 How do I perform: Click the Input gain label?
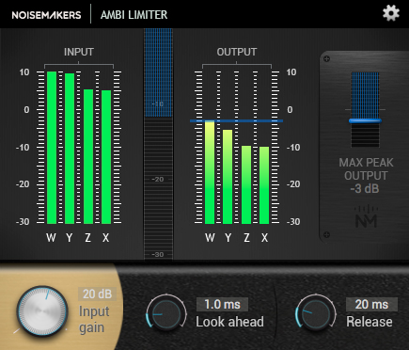[x=94, y=319]
